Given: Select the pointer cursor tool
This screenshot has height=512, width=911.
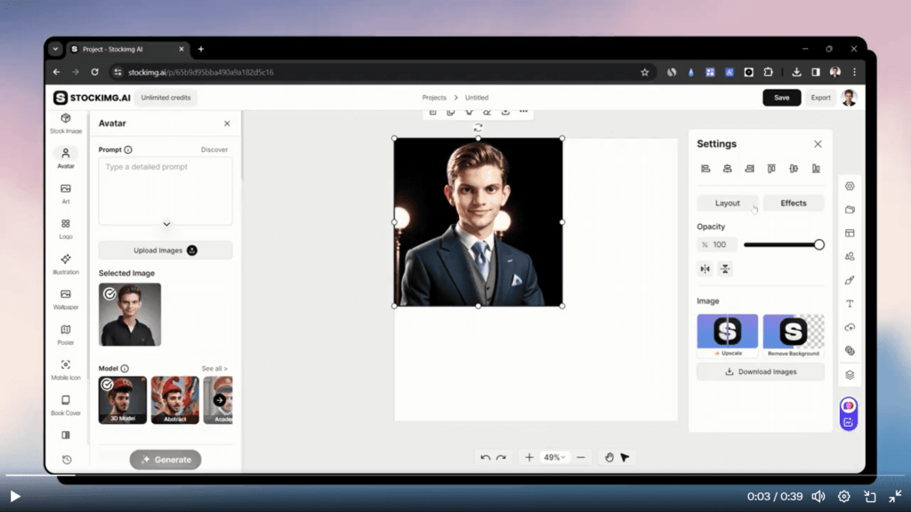Looking at the screenshot, I should (625, 458).
